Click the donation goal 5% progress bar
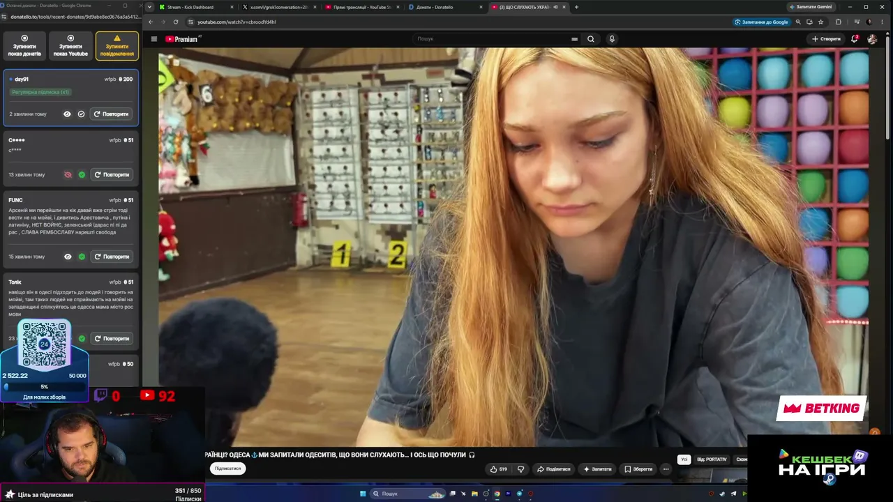Viewport: 893px width, 502px height. (44, 386)
